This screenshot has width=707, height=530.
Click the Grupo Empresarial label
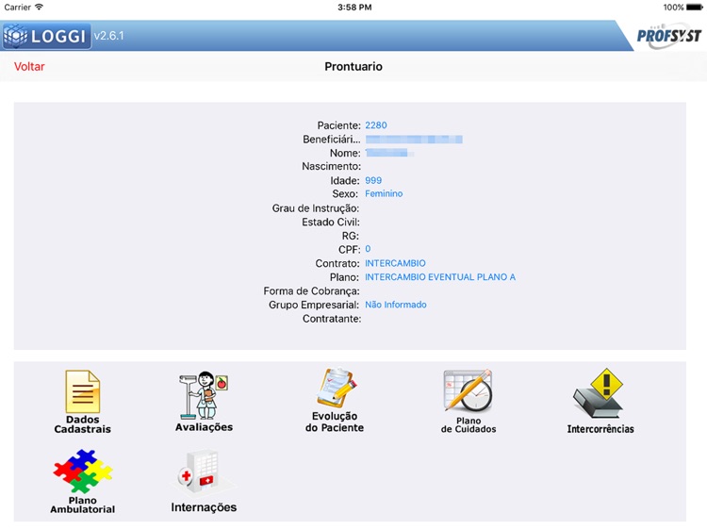[x=314, y=305]
